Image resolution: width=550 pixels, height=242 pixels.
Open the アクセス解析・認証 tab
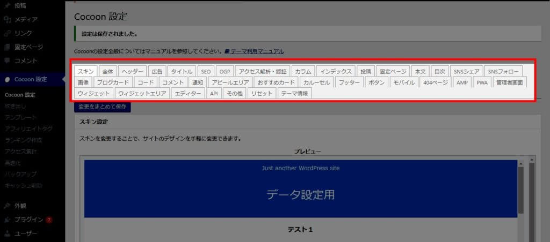[263, 71]
